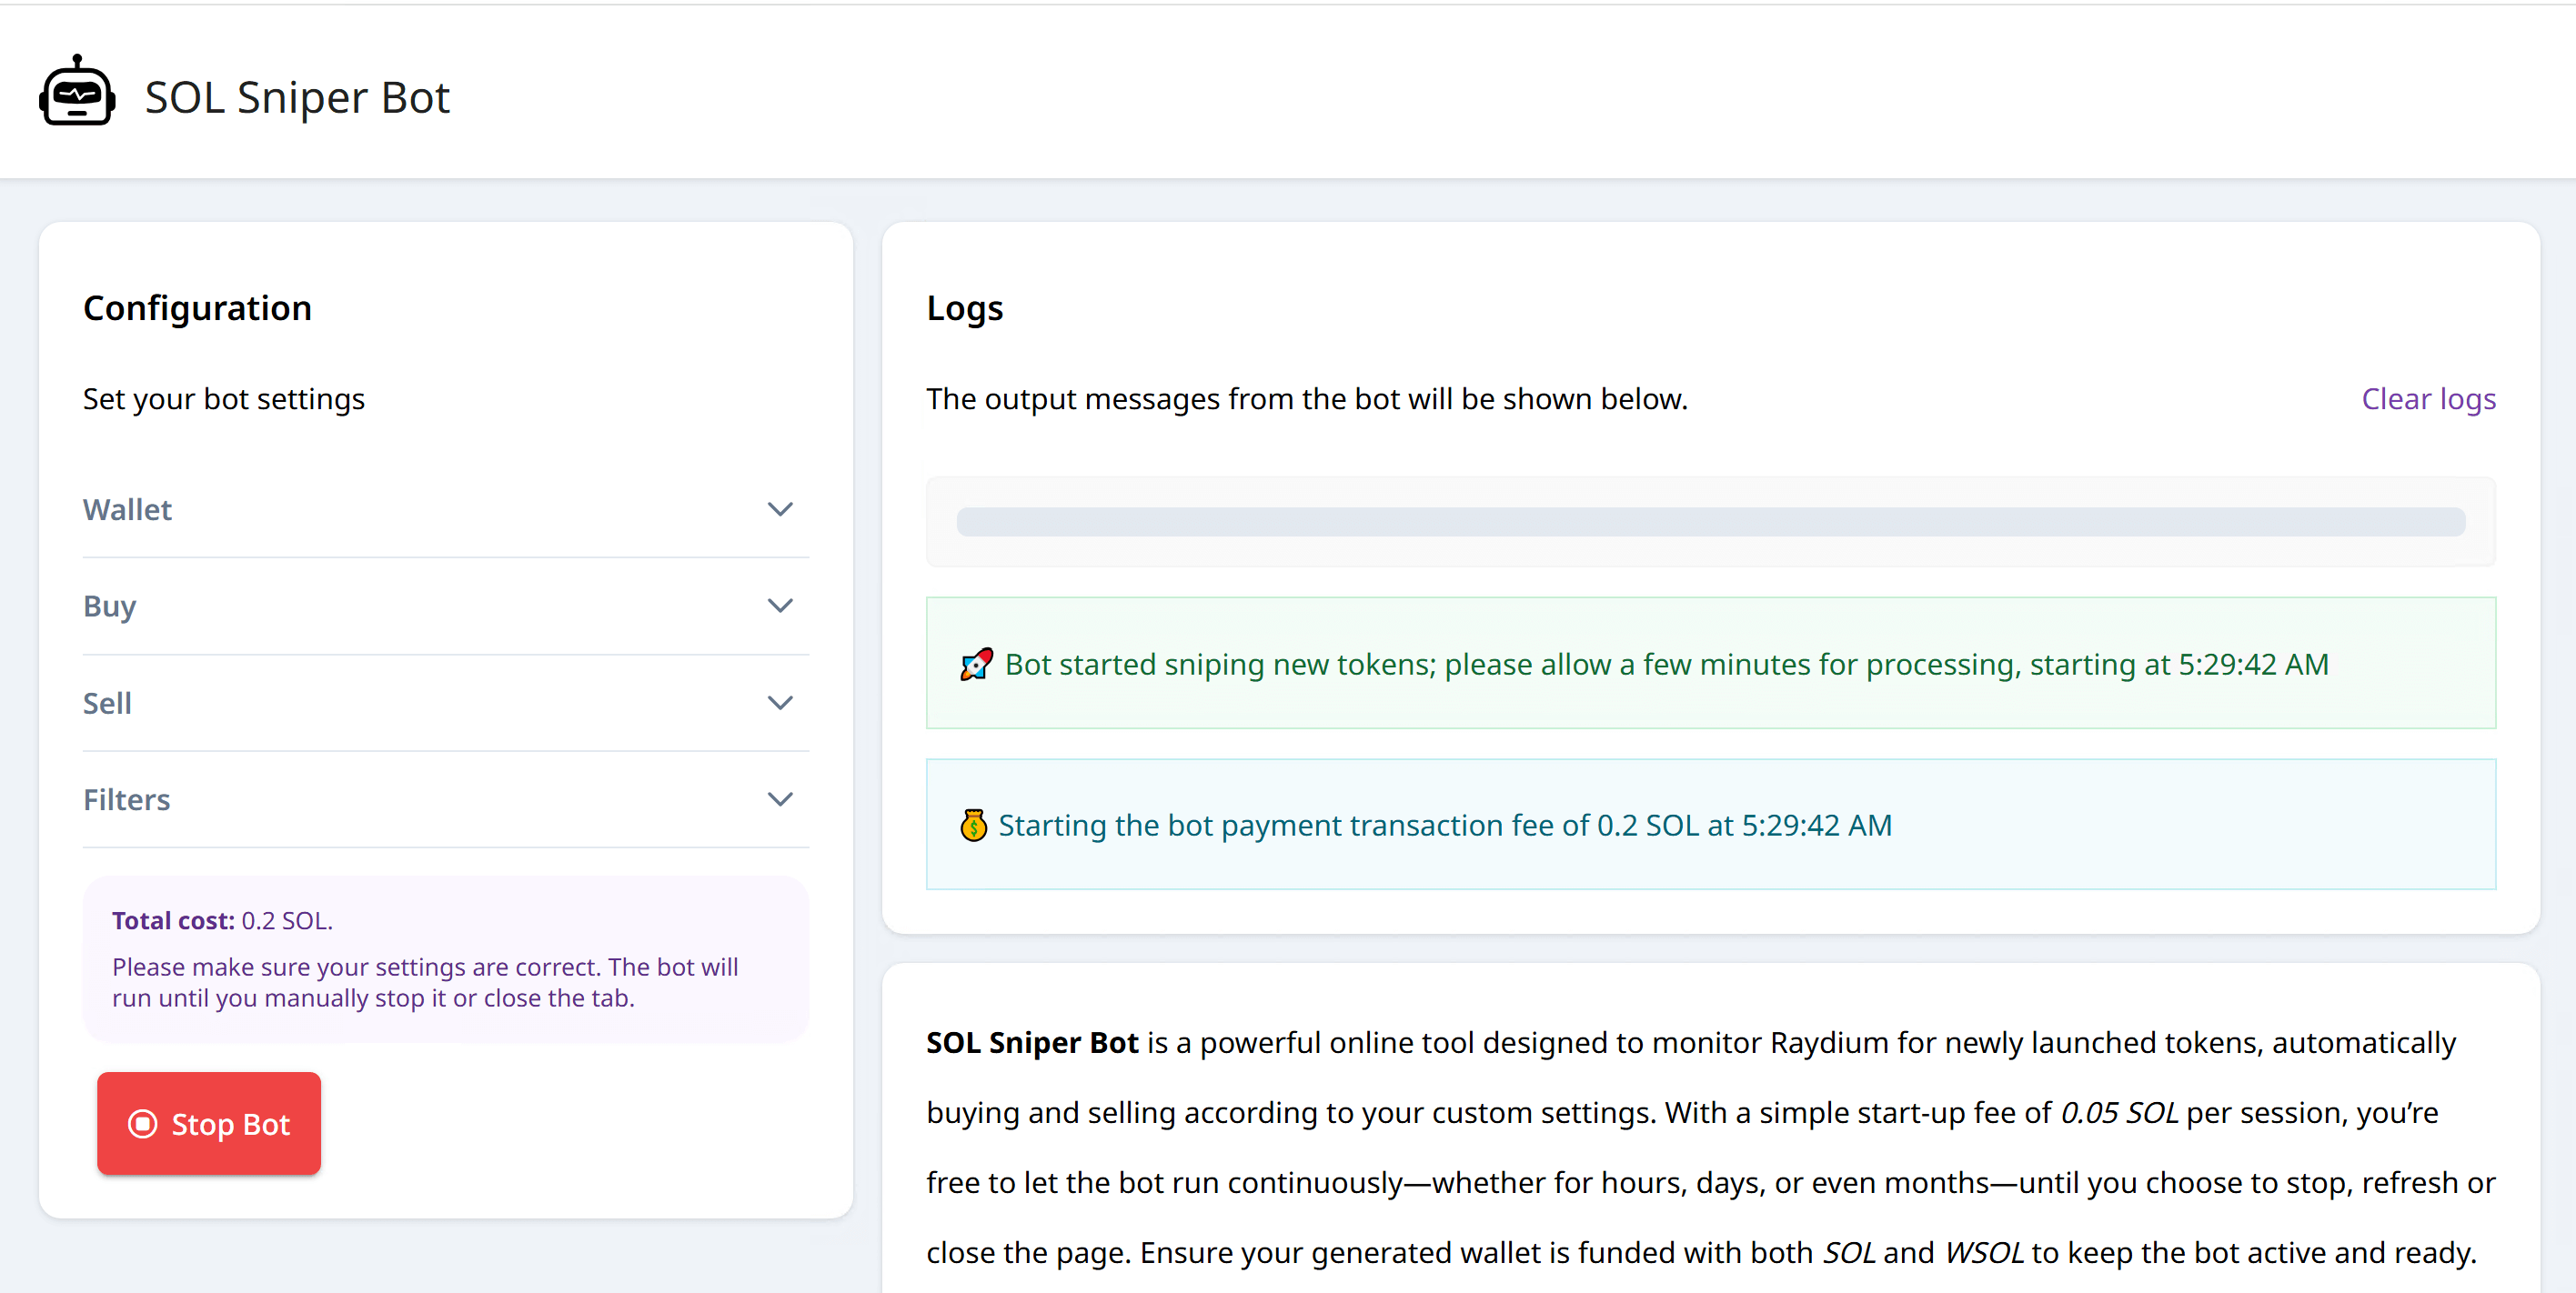Click the rocket emoji in log

pyautogui.click(x=976, y=664)
